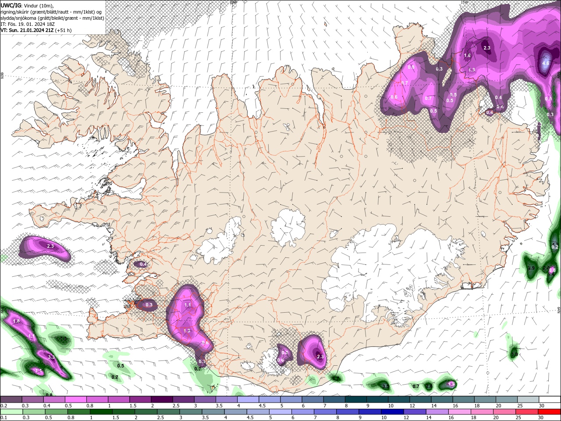The width and height of the screenshot is (561, 421).
Task: Click the initial time 'IT: Fös. 19. 01. 2024 18Z'
Action: click(x=28, y=24)
